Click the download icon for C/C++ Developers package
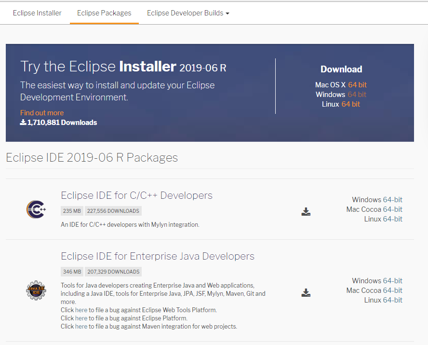The image size is (428, 345). click(x=306, y=212)
